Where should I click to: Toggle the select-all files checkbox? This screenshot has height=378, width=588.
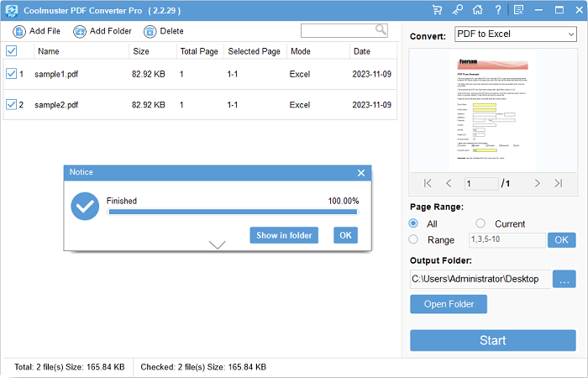tap(11, 51)
